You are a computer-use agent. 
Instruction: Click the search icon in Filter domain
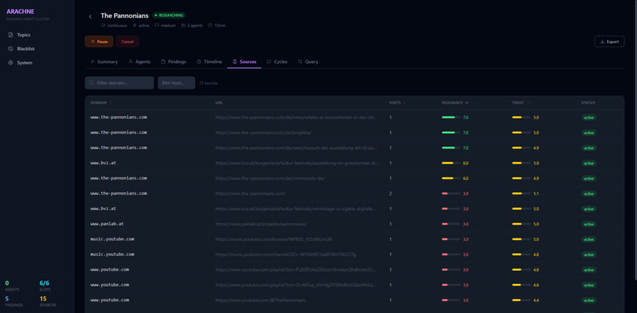(x=92, y=83)
